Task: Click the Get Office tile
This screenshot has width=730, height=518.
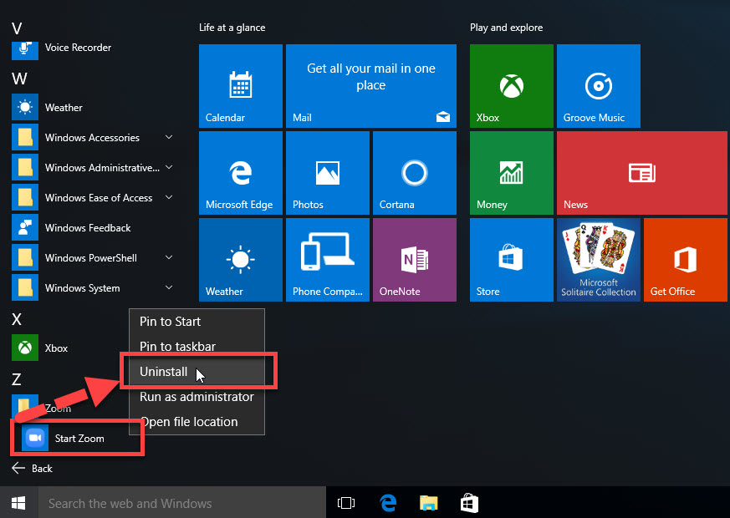Action: pyautogui.click(x=686, y=260)
